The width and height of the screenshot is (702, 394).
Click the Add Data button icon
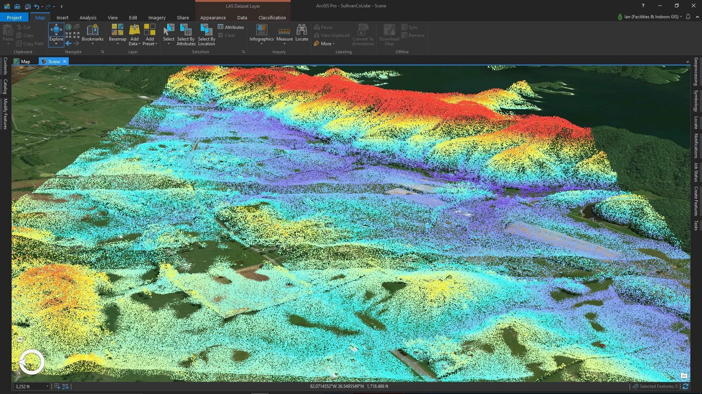pyautogui.click(x=135, y=30)
